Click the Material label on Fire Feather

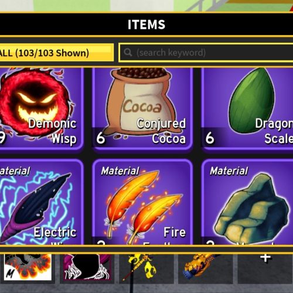pos(120,171)
